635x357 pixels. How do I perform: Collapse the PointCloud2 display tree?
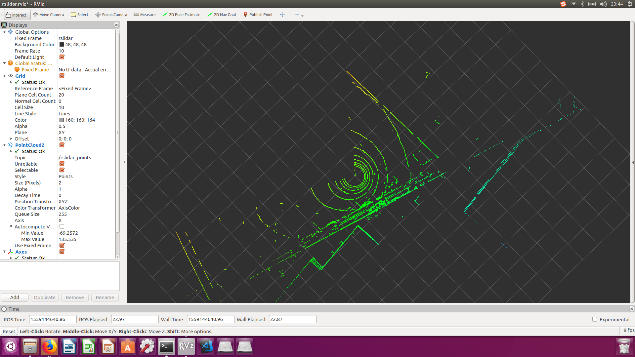[x=5, y=145]
